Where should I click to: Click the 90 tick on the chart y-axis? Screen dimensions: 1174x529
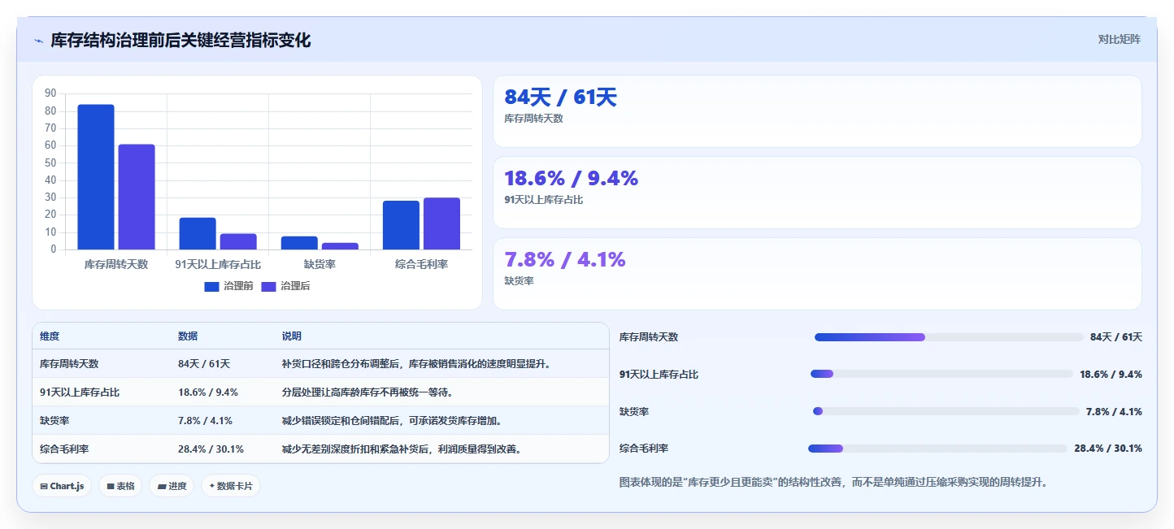point(50,93)
